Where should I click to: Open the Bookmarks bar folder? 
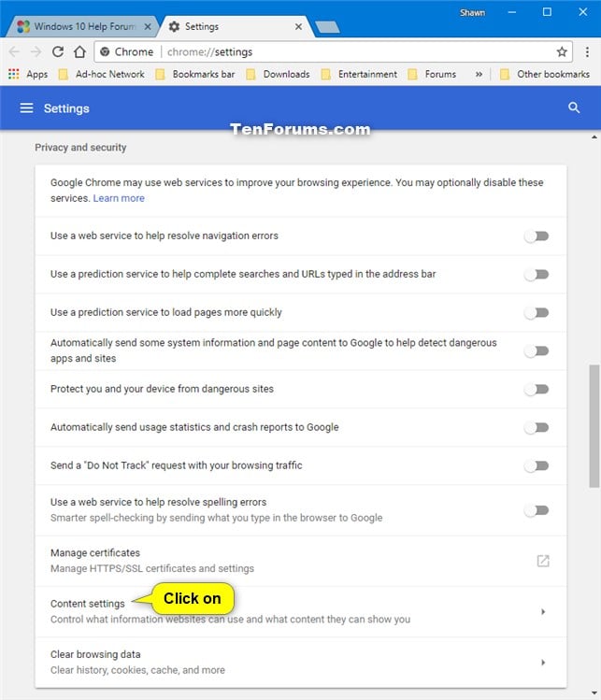pos(195,74)
